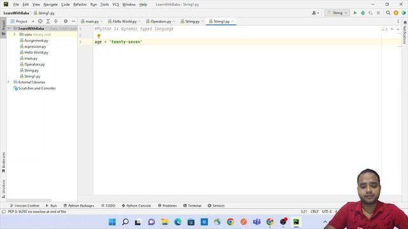Click the String1.py breadcrumb in navigation bar
Image resolution: width=408 pixels, height=229 pixels.
coord(44,13)
